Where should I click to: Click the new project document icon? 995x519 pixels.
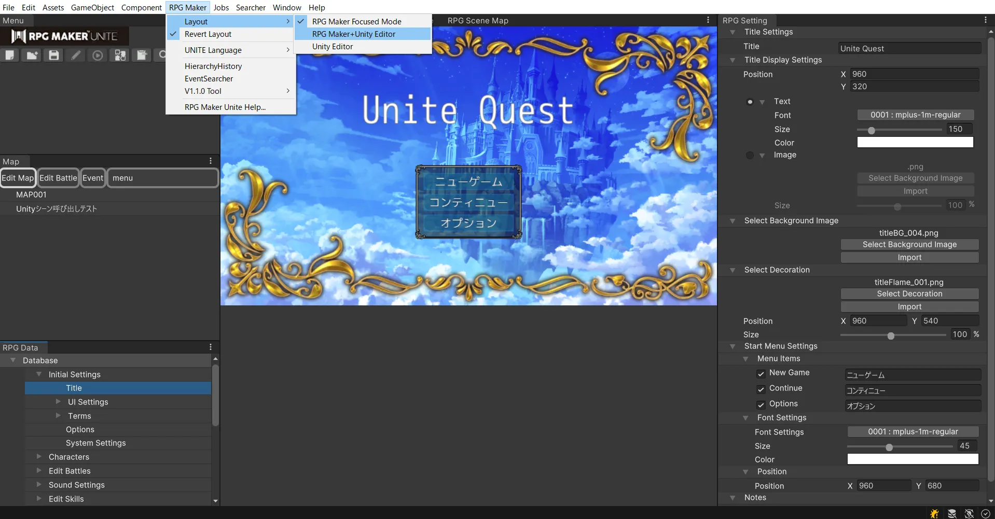tap(10, 55)
